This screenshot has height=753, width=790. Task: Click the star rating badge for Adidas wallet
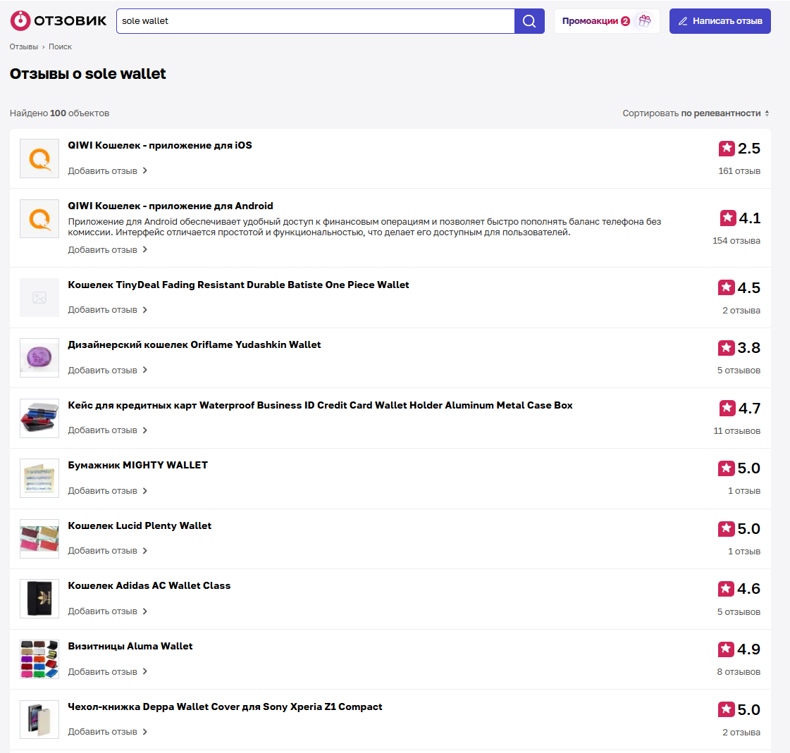click(727, 589)
